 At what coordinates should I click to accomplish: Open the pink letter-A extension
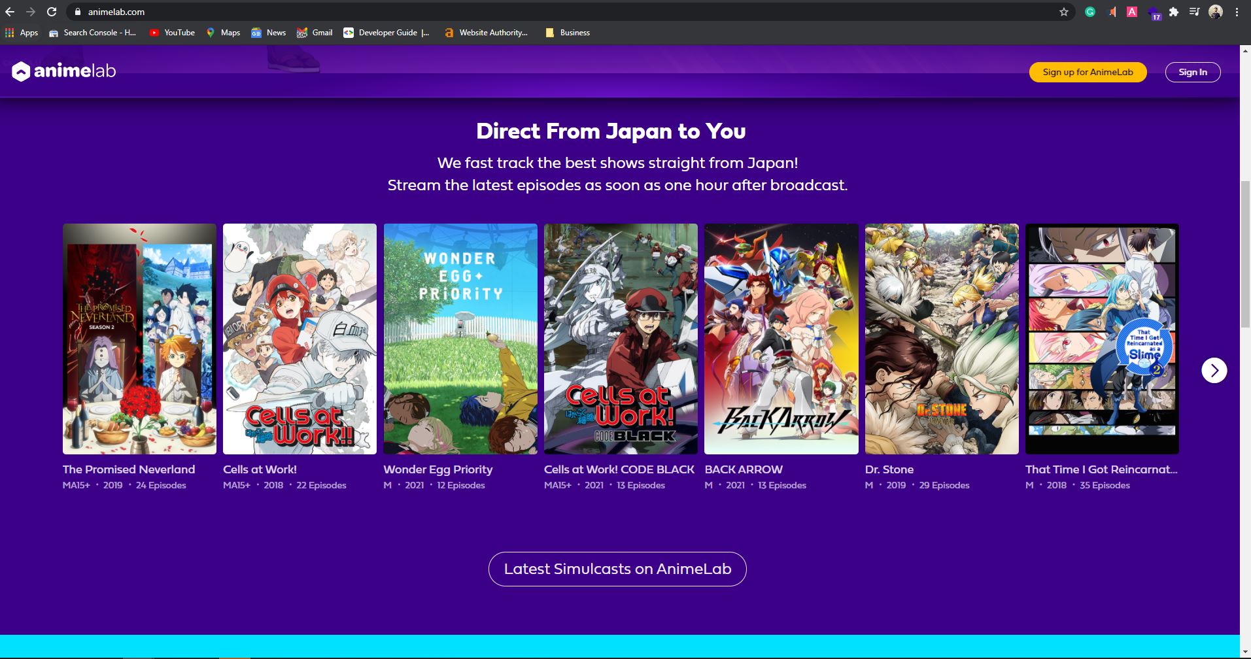(1132, 12)
